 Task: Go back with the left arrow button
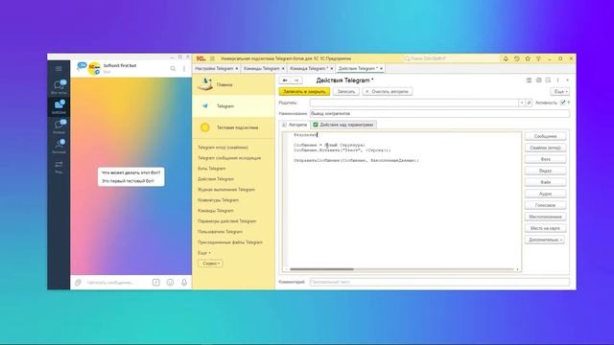[x=285, y=80]
